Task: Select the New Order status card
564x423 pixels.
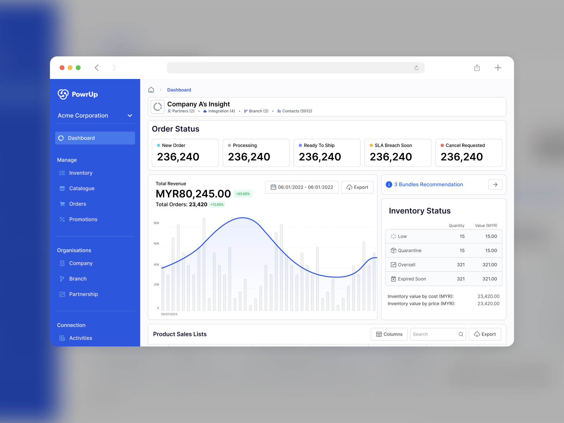Action: tap(185, 153)
